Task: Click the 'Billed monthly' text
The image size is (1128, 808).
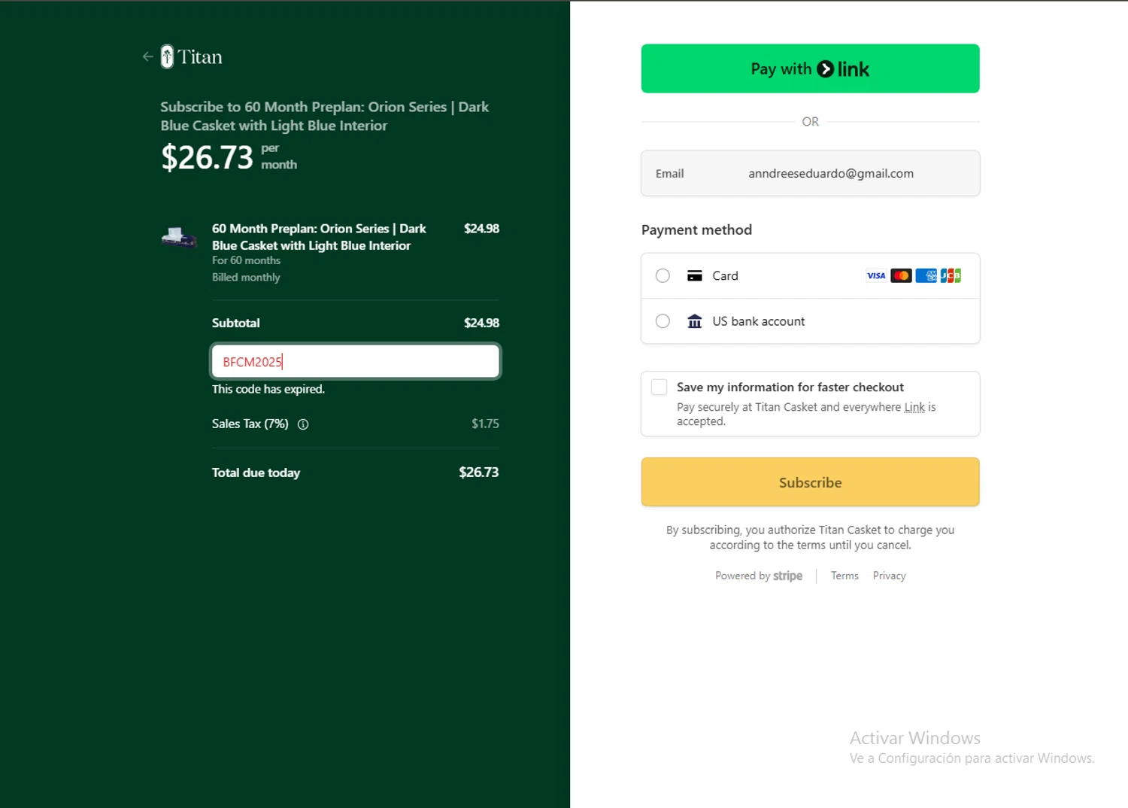Action: pos(246,278)
